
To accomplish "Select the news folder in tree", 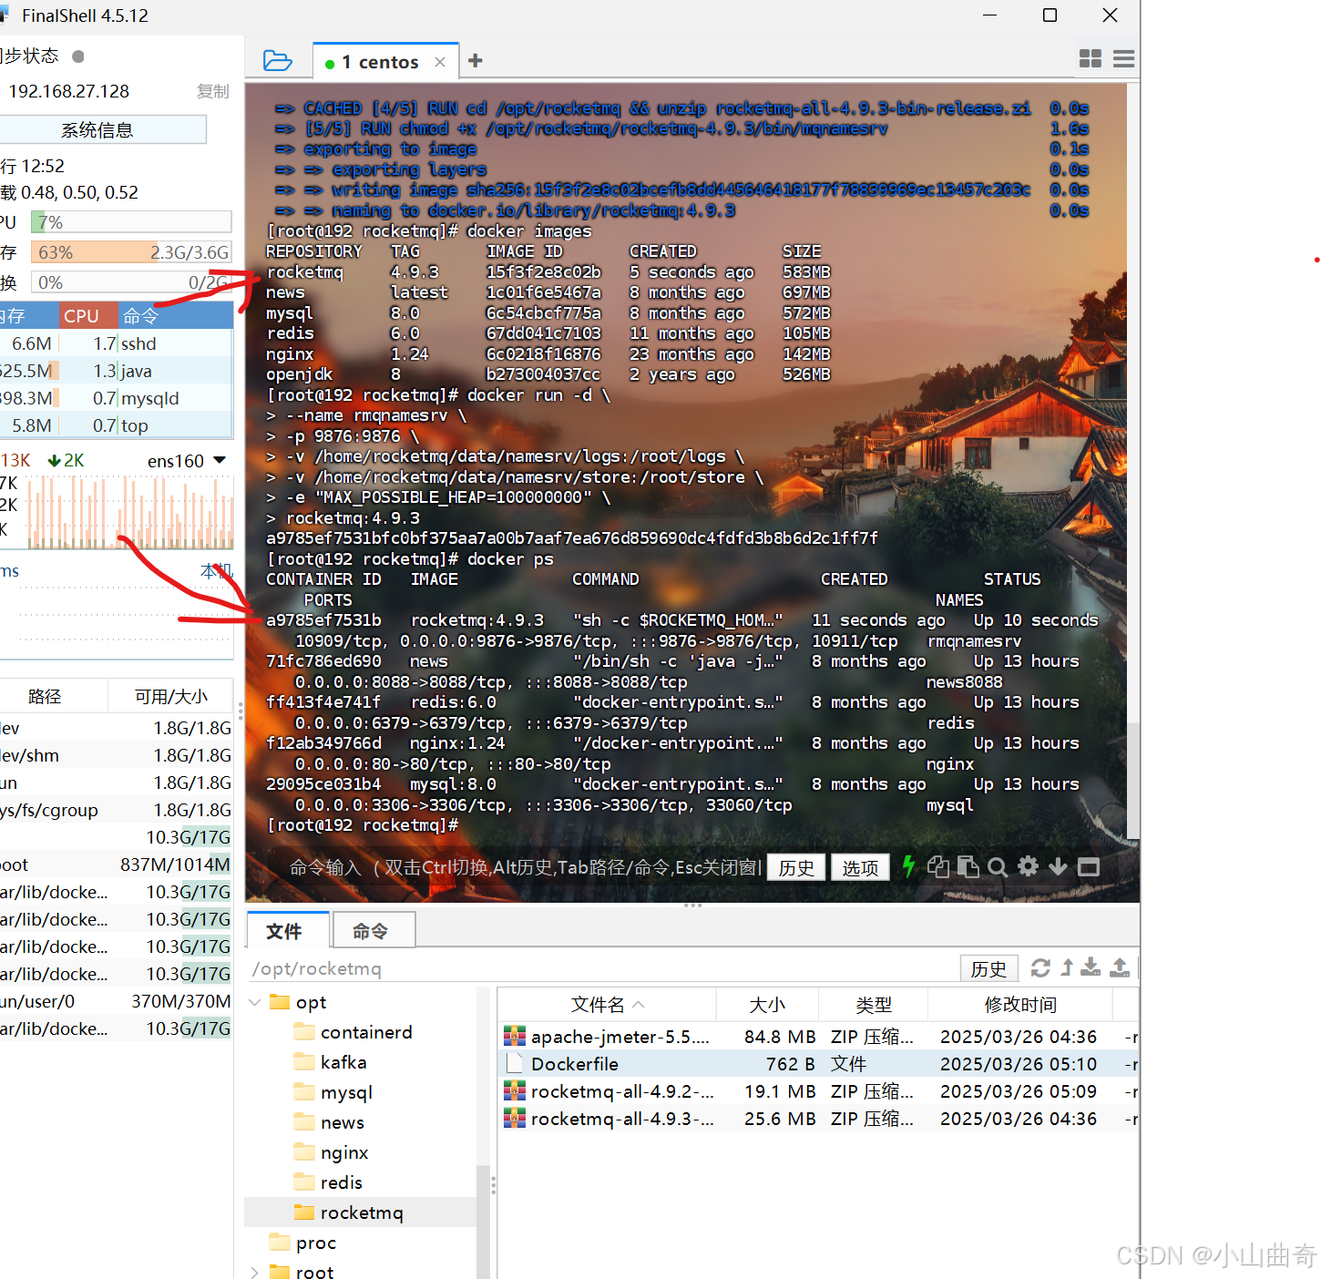I will pyautogui.click(x=330, y=1122).
